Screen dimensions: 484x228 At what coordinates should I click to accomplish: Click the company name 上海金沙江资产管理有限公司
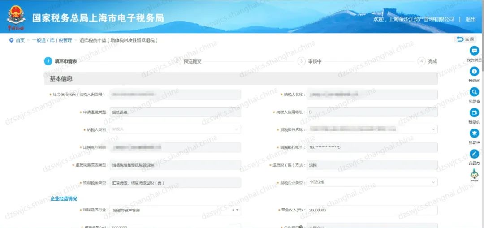(422, 19)
